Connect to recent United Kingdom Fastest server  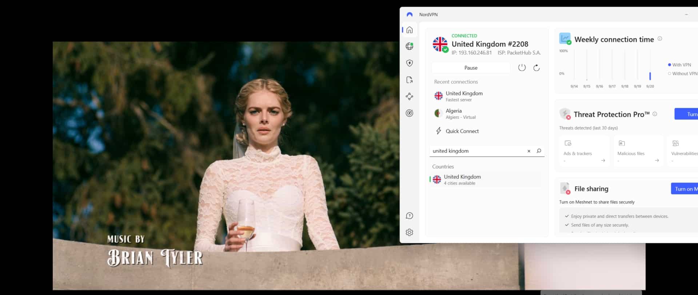487,96
